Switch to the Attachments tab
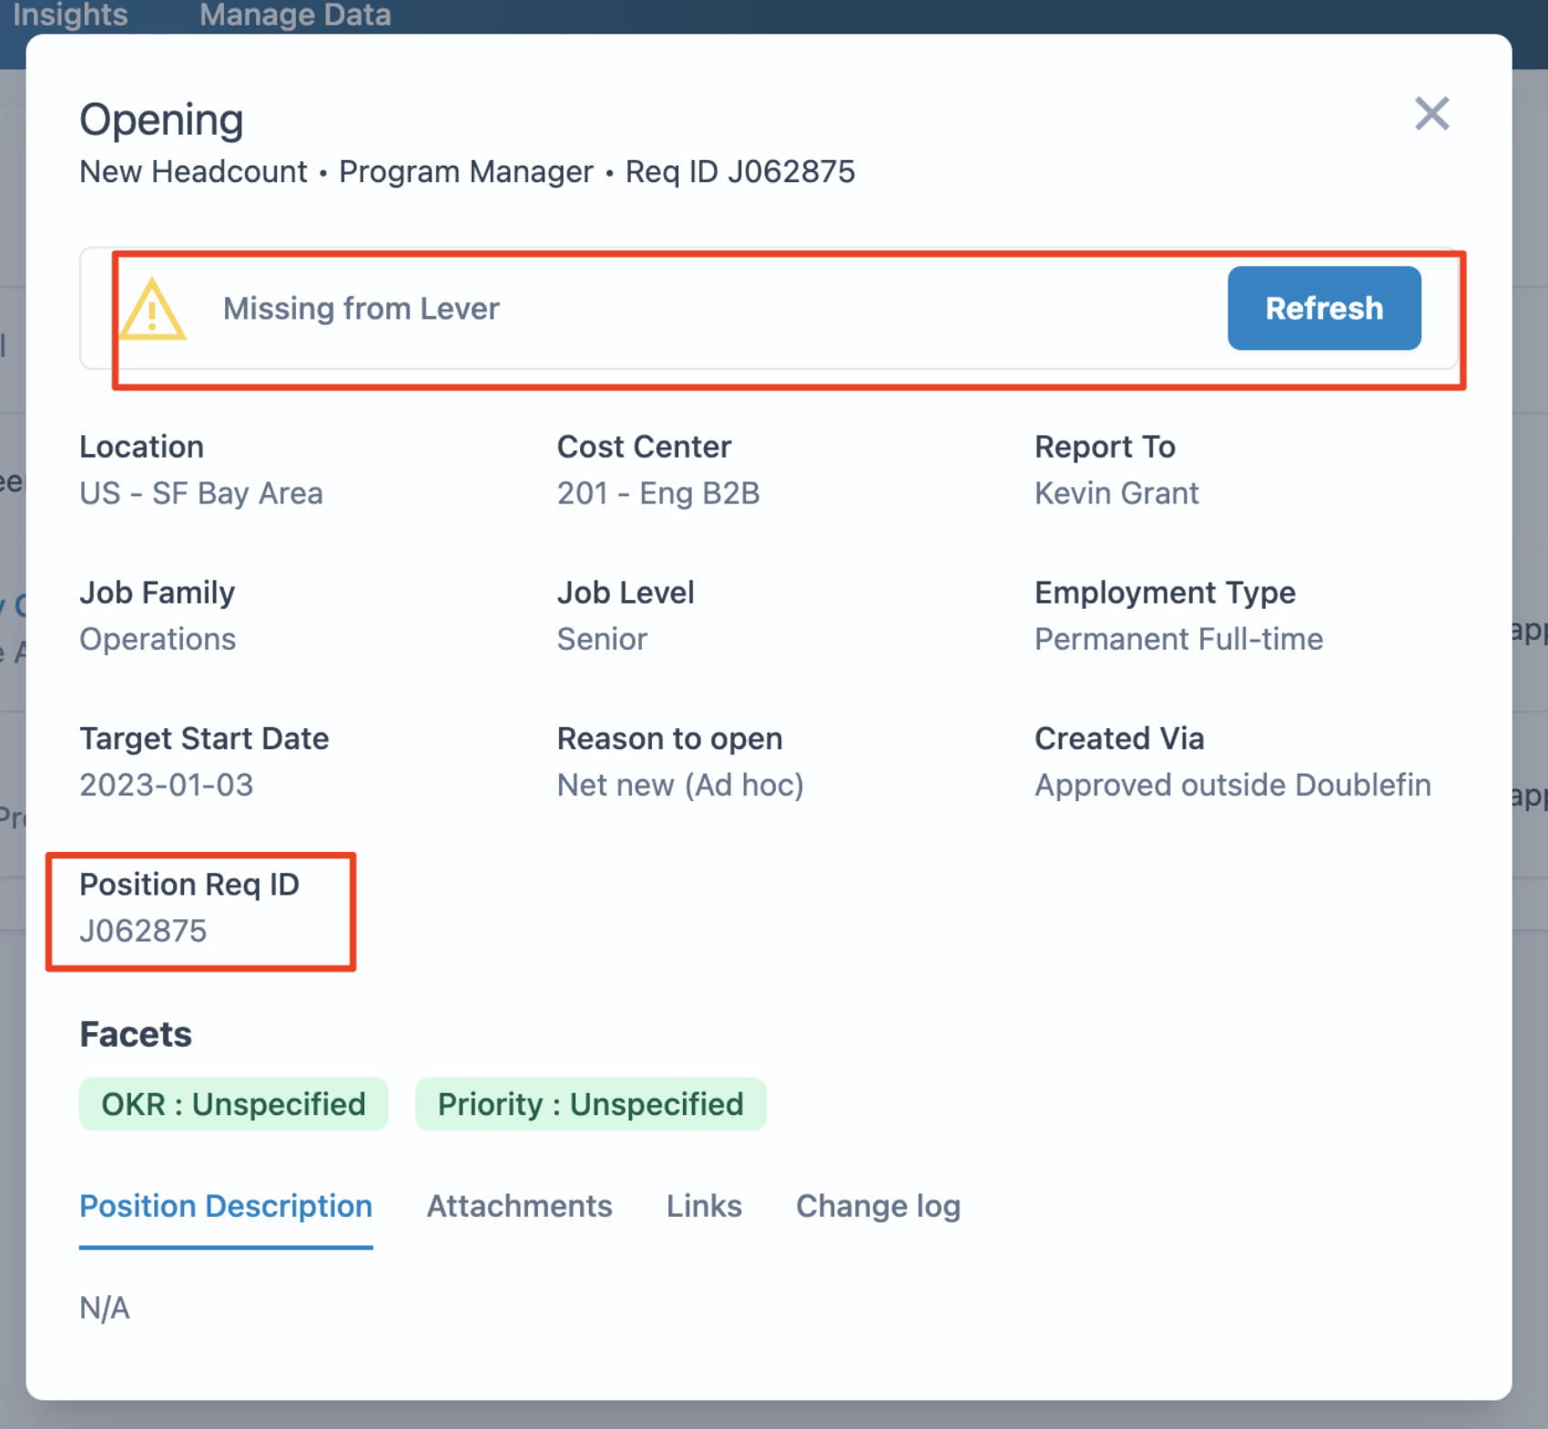 tap(519, 1206)
